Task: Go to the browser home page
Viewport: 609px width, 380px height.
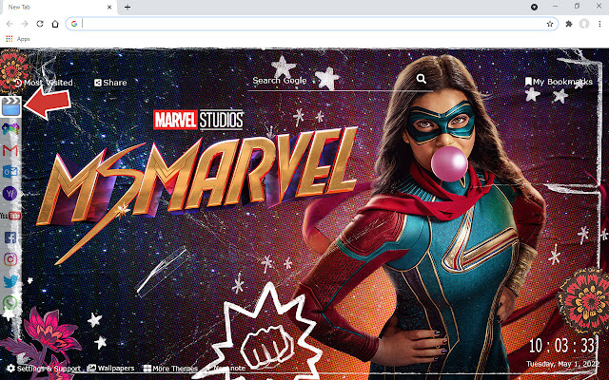Action: click(x=55, y=24)
